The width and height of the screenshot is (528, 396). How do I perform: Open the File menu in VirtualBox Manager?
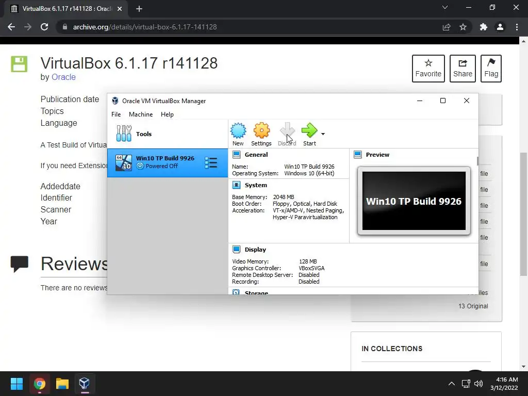tap(116, 114)
